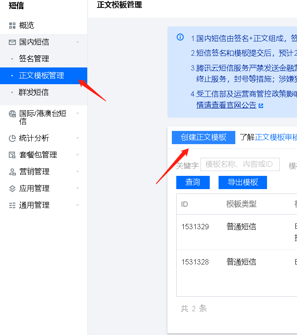Open the 套餐包管理 menu label
297x335 pixels.
click(x=38, y=155)
